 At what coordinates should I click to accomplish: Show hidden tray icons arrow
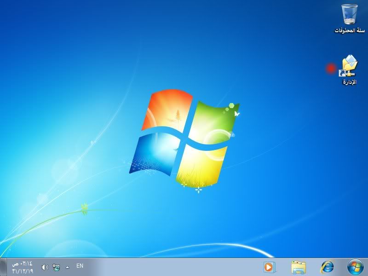(x=67, y=267)
